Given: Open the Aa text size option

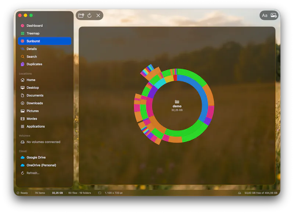Looking at the screenshot, I should tap(265, 15).
